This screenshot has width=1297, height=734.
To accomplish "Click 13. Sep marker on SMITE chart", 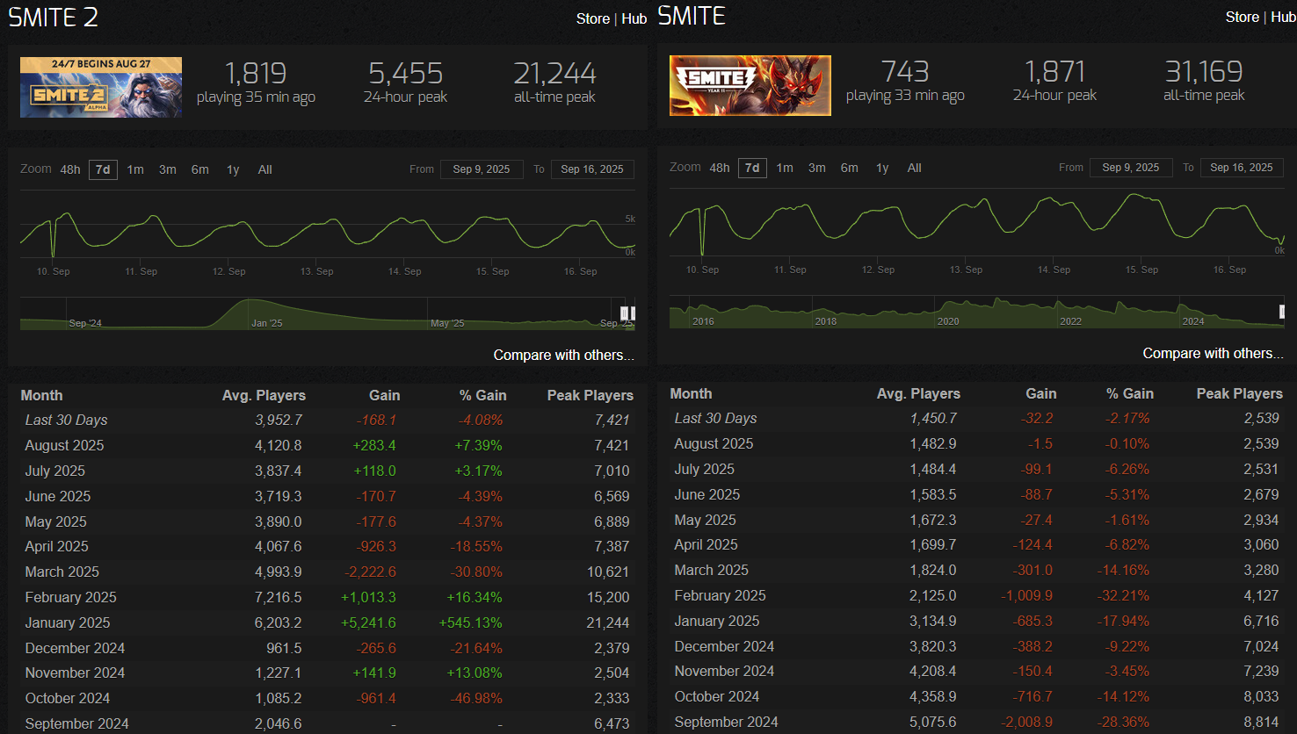I will pyautogui.click(x=966, y=270).
